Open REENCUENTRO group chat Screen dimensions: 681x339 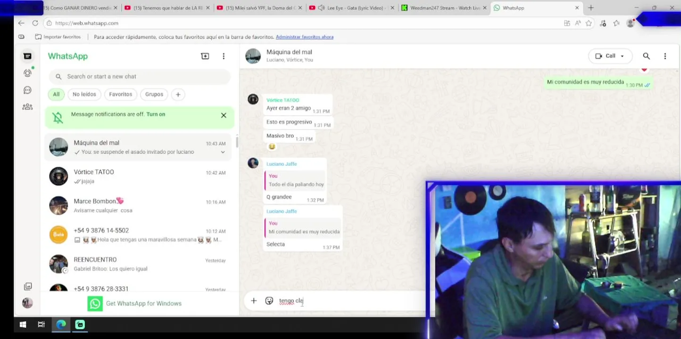[138, 264]
